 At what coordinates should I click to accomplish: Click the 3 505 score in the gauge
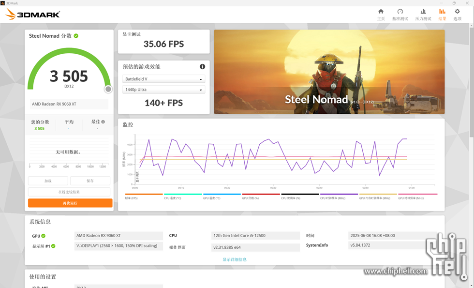coord(69,76)
